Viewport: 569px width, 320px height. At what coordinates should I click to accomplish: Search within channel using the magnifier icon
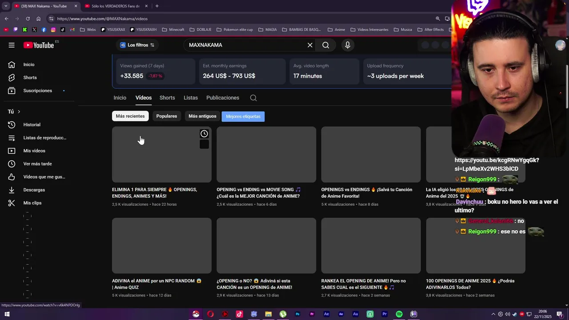click(253, 98)
